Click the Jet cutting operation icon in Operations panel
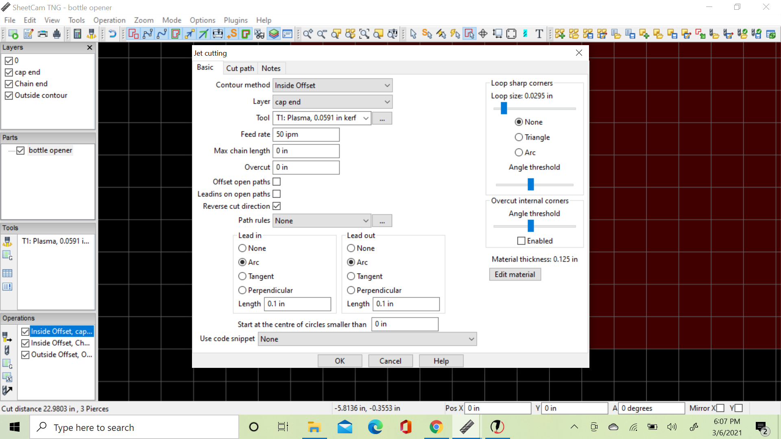Image resolution: width=781 pixels, height=439 pixels. [x=7, y=337]
